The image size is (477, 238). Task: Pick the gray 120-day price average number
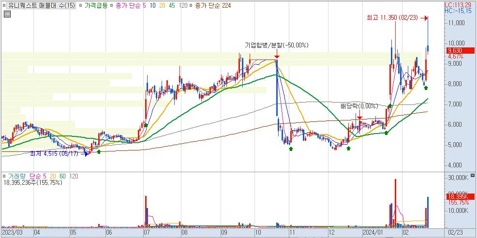pyautogui.click(x=183, y=5)
